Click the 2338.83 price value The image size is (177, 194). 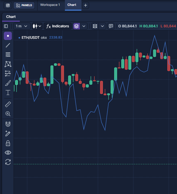coord(56,38)
